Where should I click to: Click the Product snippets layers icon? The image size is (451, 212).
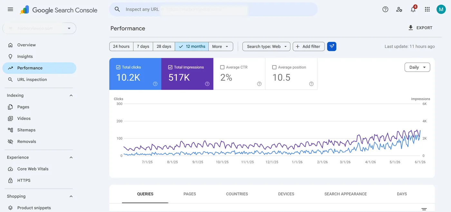[11, 208]
